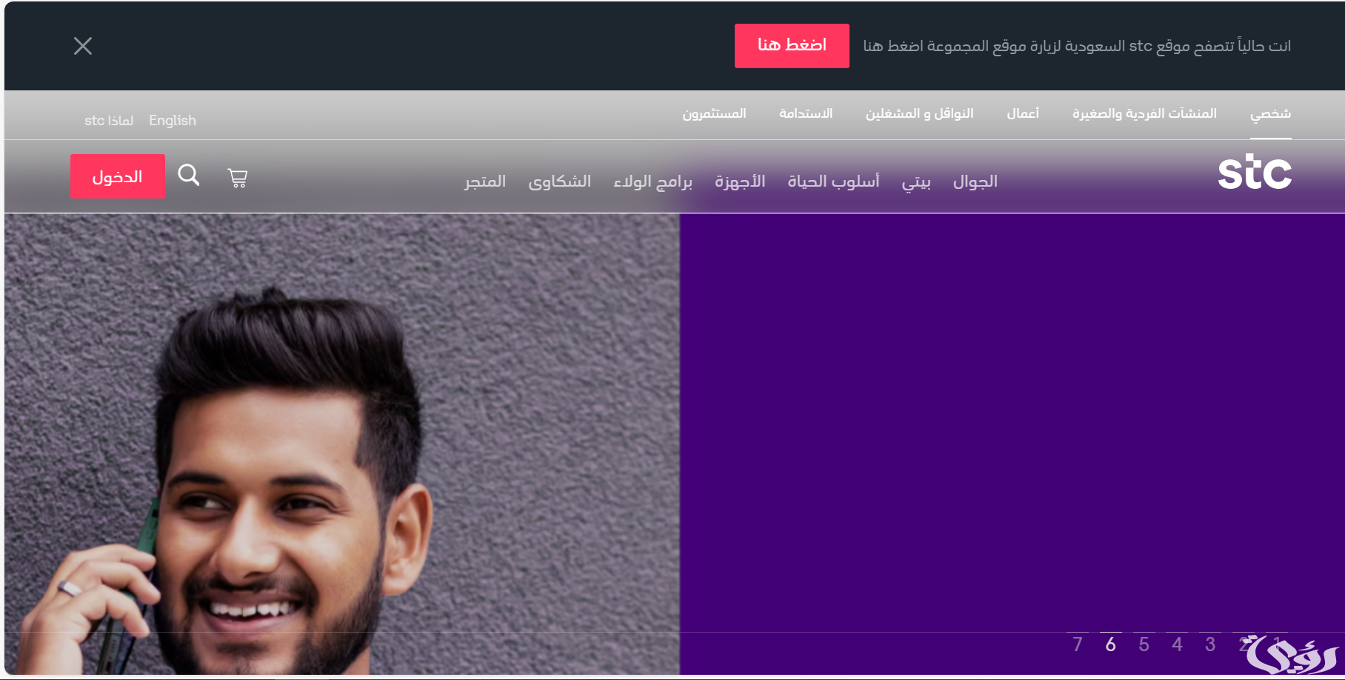The width and height of the screenshot is (1345, 680).
Task: Open the الاستدامة menu item
Action: click(x=806, y=113)
